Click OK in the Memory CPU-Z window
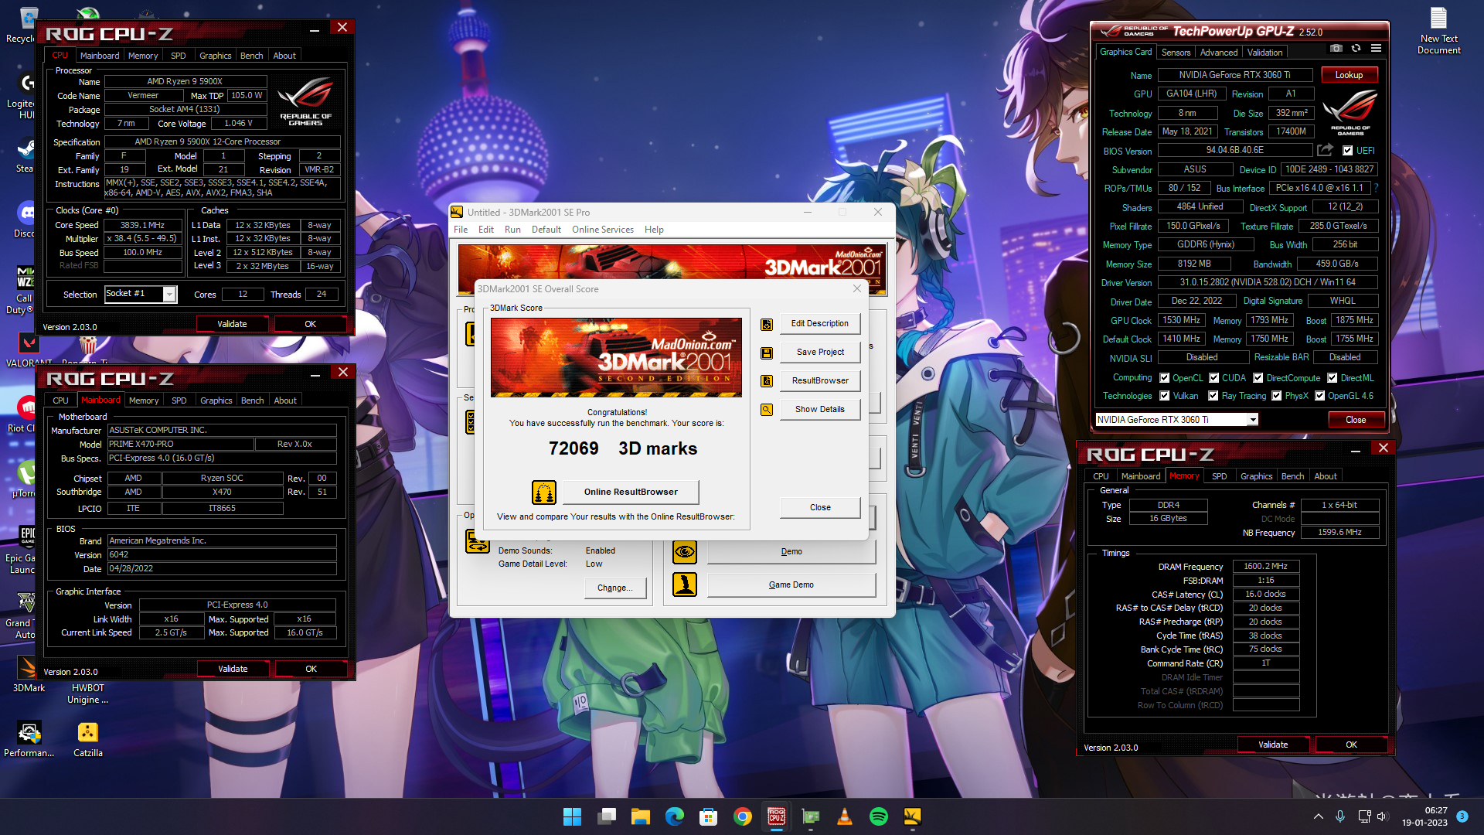Screen dimensions: 1484x835 coord(1351,745)
